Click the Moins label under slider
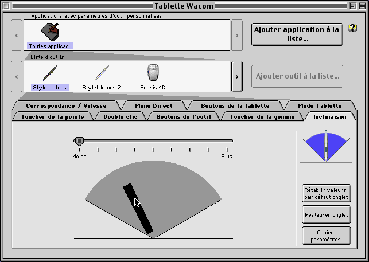The image size is (369, 262). click(x=79, y=157)
